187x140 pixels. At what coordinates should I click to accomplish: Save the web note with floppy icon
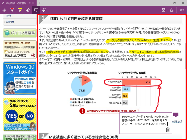coord(164,10)
